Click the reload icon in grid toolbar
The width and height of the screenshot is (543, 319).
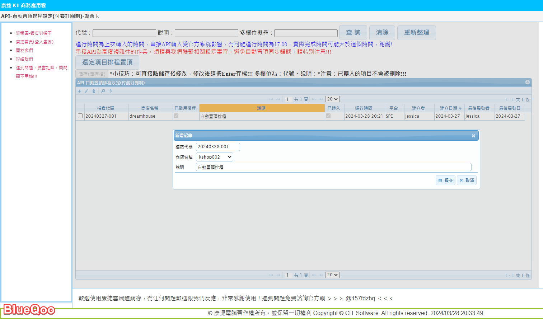[111, 91]
